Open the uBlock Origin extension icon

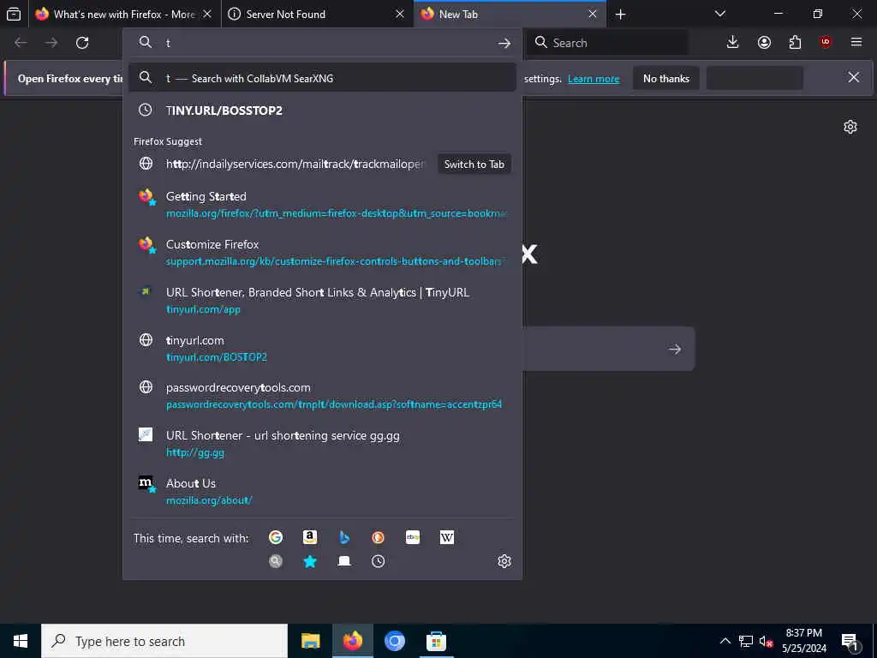pos(826,42)
